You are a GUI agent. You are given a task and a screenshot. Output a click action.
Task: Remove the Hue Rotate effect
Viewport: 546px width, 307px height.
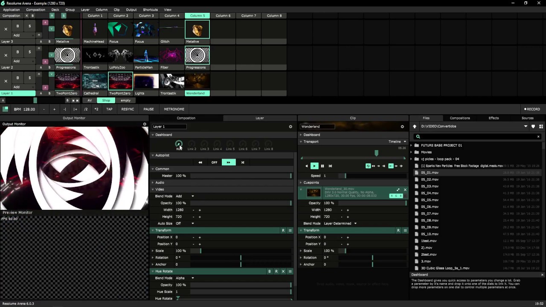[283, 271]
